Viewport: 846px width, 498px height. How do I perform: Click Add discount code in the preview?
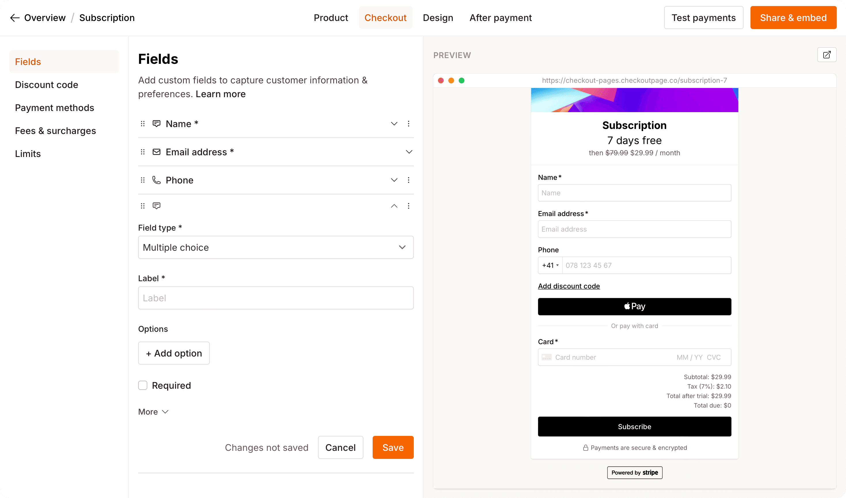[569, 286]
